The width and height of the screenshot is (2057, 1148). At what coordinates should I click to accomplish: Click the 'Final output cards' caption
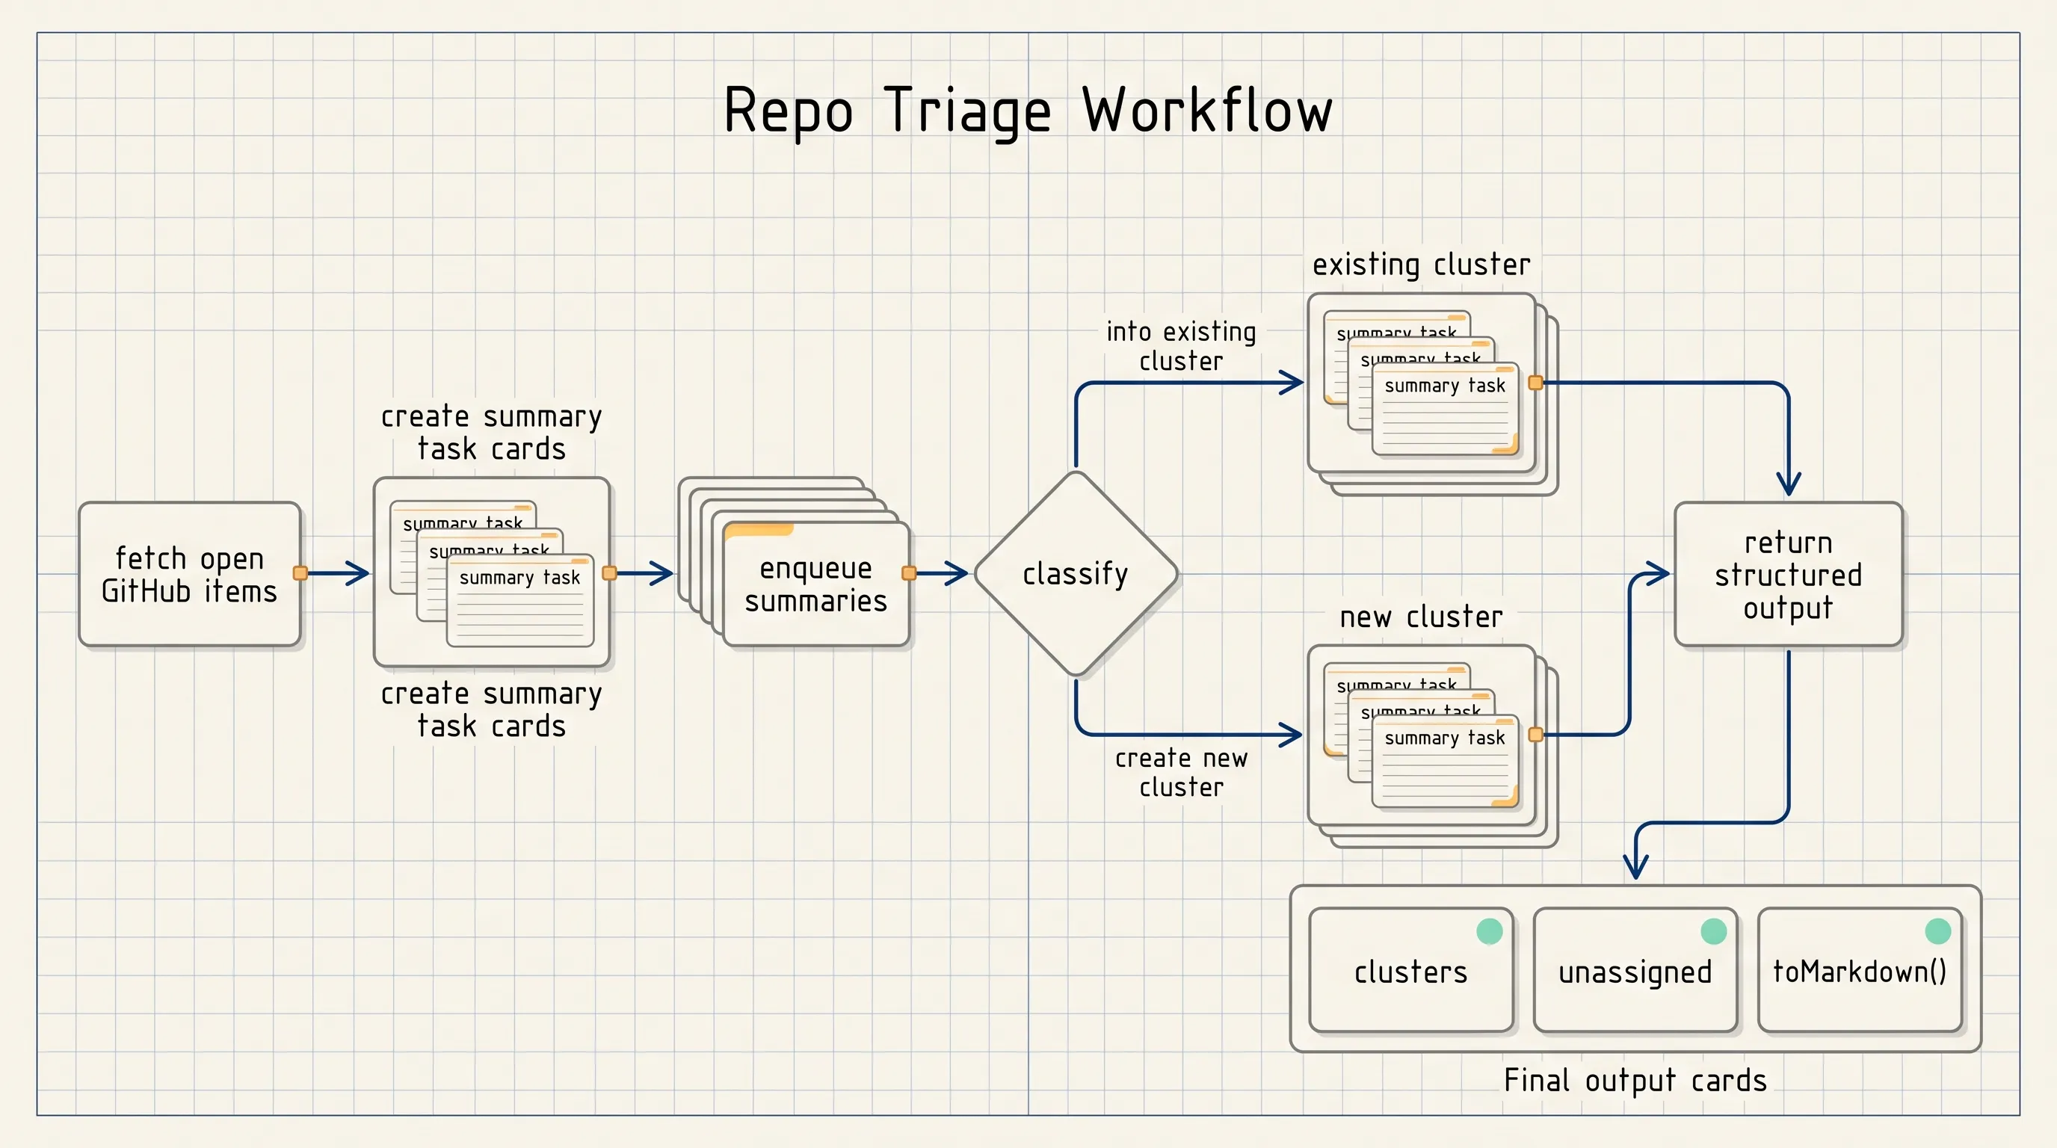[x=1635, y=1080]
